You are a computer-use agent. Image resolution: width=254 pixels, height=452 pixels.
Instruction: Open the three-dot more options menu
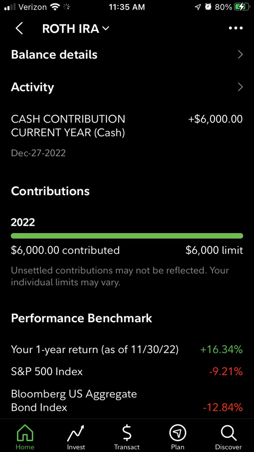236,29
